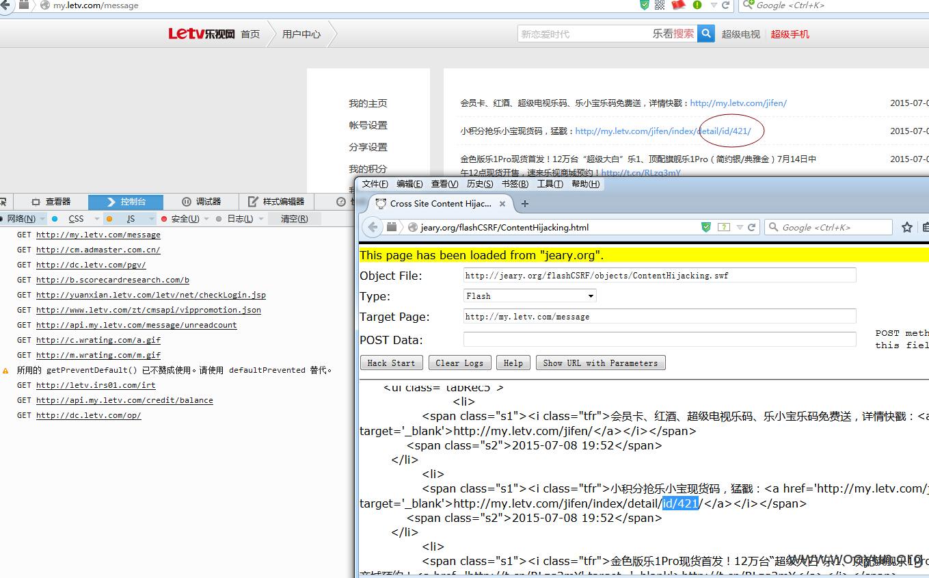Open 编辑(E) menu
Screen dimensions: 929x578
[x=409, y=184]
